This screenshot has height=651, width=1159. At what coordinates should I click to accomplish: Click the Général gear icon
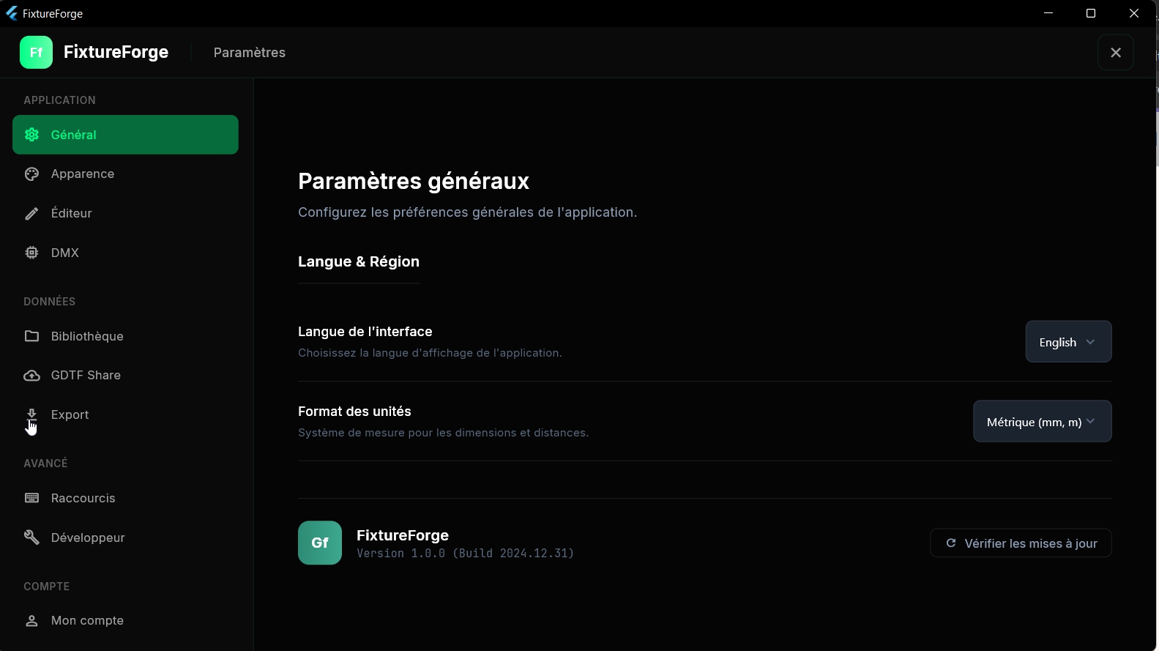tap(31, 135)
